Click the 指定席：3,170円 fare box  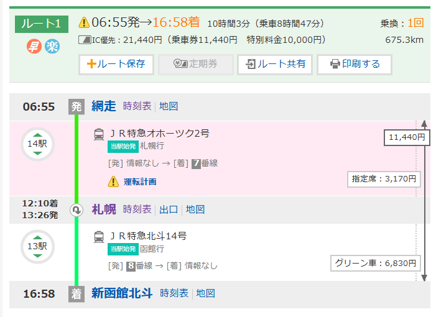click(384, 179)
